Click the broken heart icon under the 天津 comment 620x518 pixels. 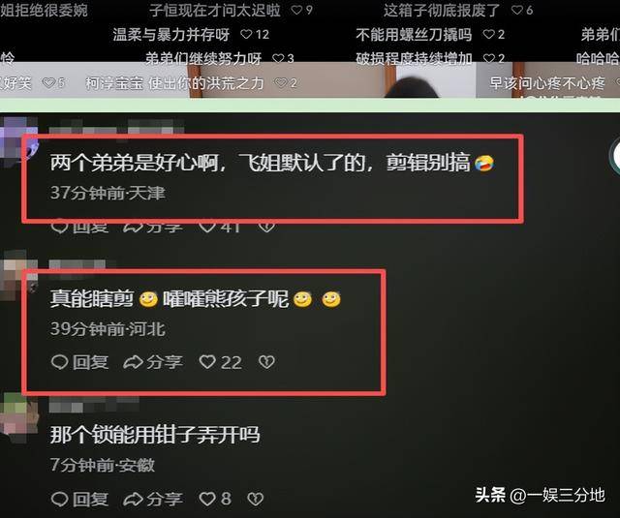pos(266,228)
